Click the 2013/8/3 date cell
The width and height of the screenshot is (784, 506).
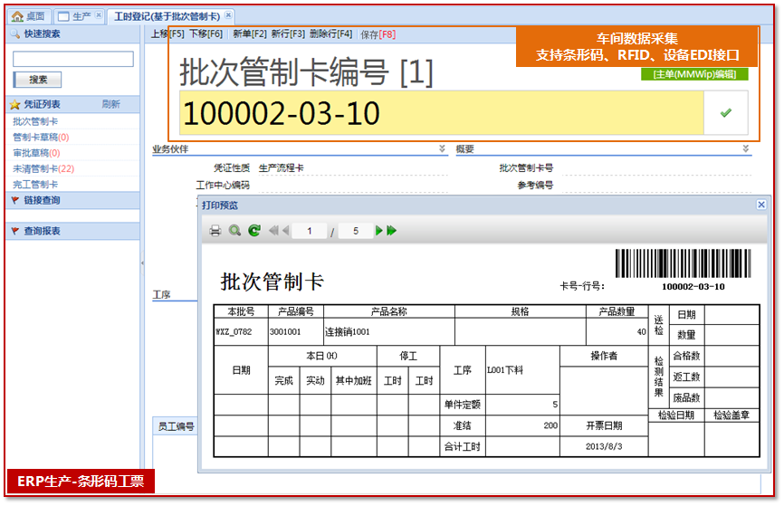click(x=604, y=446)
